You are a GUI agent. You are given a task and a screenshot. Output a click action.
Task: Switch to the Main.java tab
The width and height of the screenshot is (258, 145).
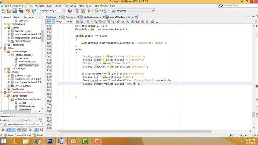pyautogui.click(x=70, y=17)
